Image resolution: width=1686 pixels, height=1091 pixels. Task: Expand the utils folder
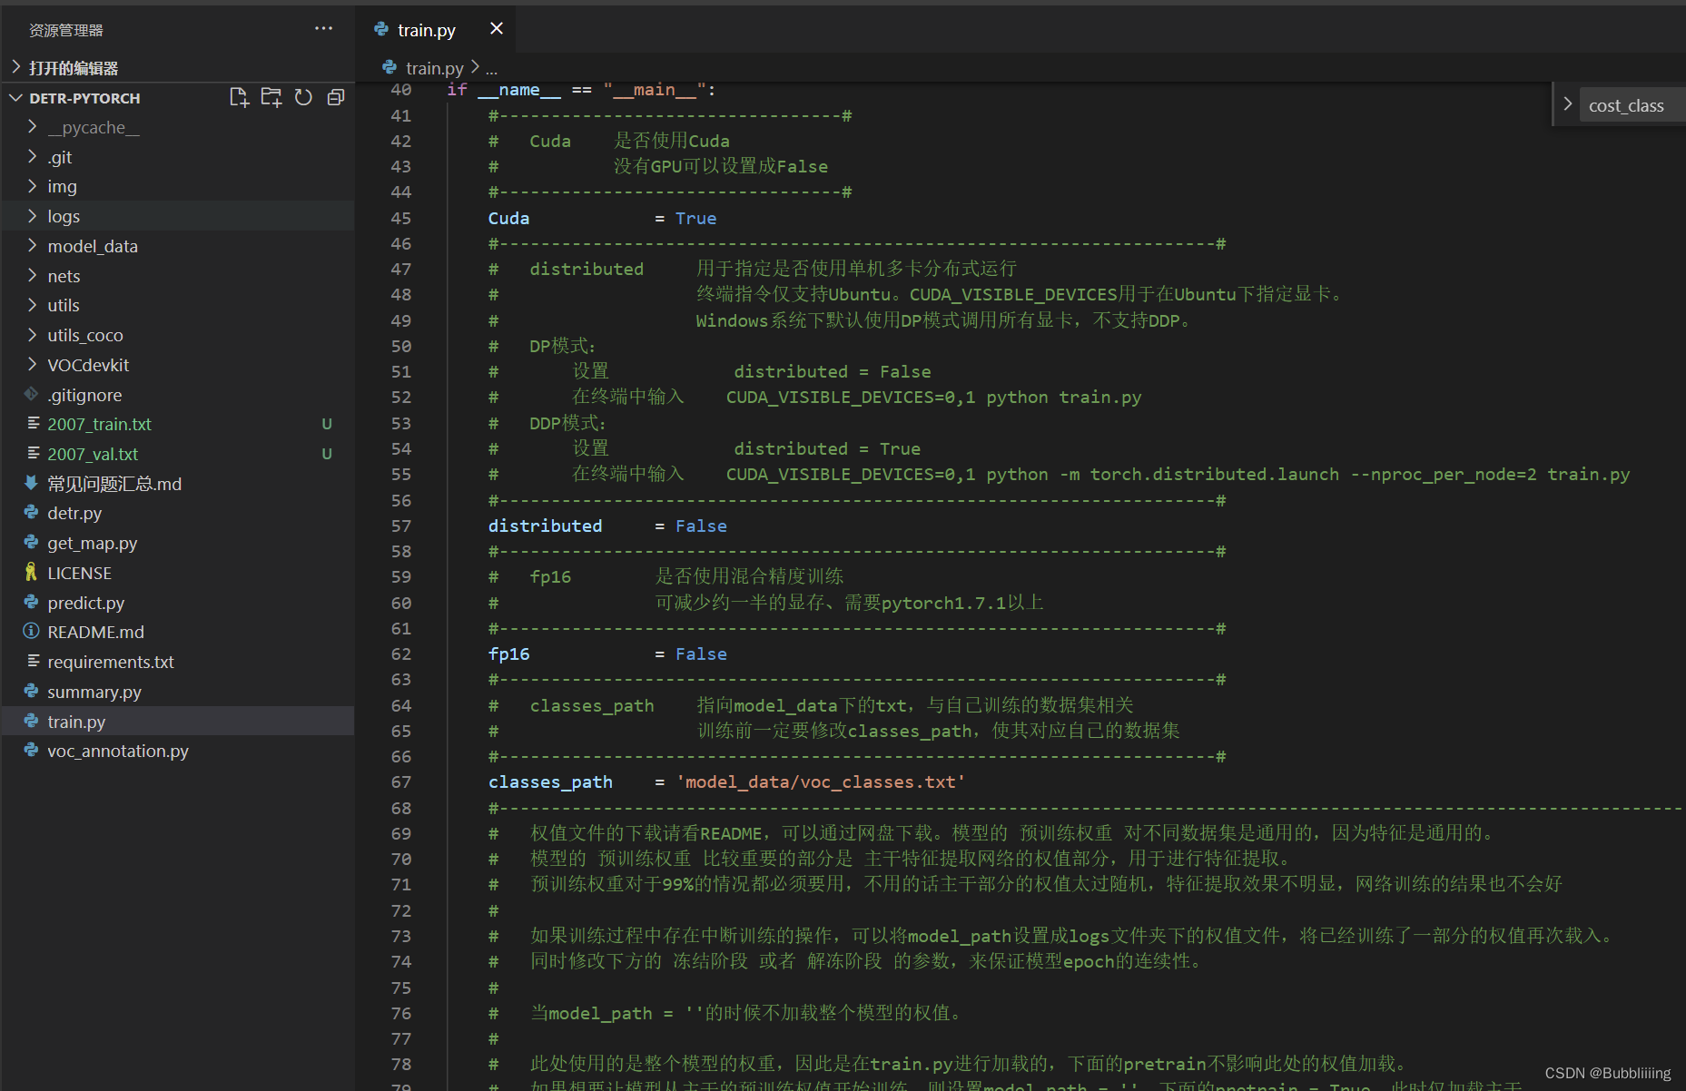177,305
